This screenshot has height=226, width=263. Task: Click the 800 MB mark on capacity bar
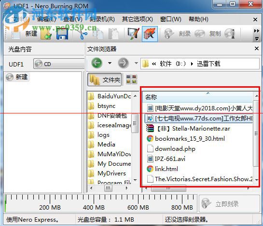click(x=182, y=207)
